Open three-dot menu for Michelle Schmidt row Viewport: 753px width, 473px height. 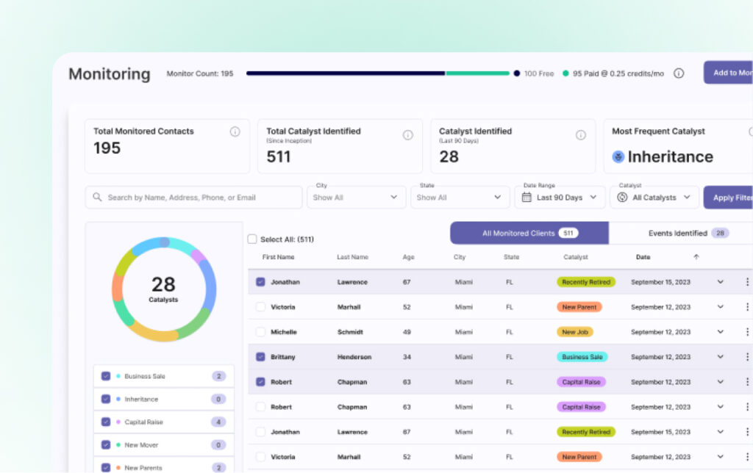point(747,332)
